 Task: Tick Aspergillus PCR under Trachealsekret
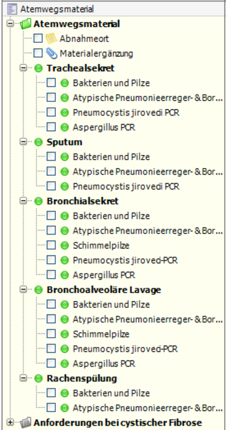[x=51, y=127]
